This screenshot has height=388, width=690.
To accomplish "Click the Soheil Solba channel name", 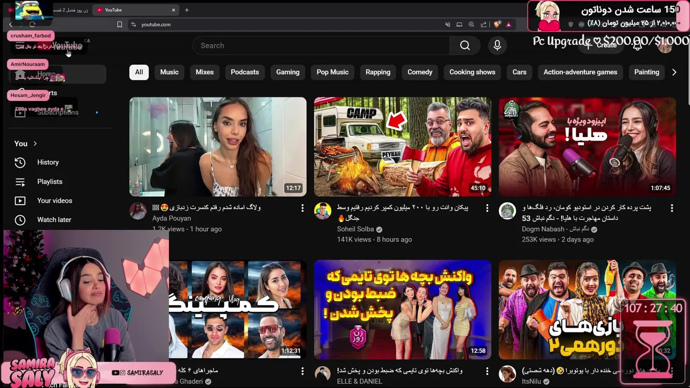I will coord(355,229).
